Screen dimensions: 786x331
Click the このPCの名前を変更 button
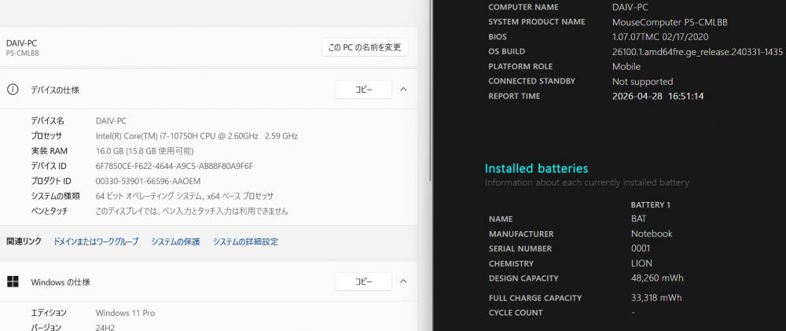pyautogui.click(x=365, y=47)
